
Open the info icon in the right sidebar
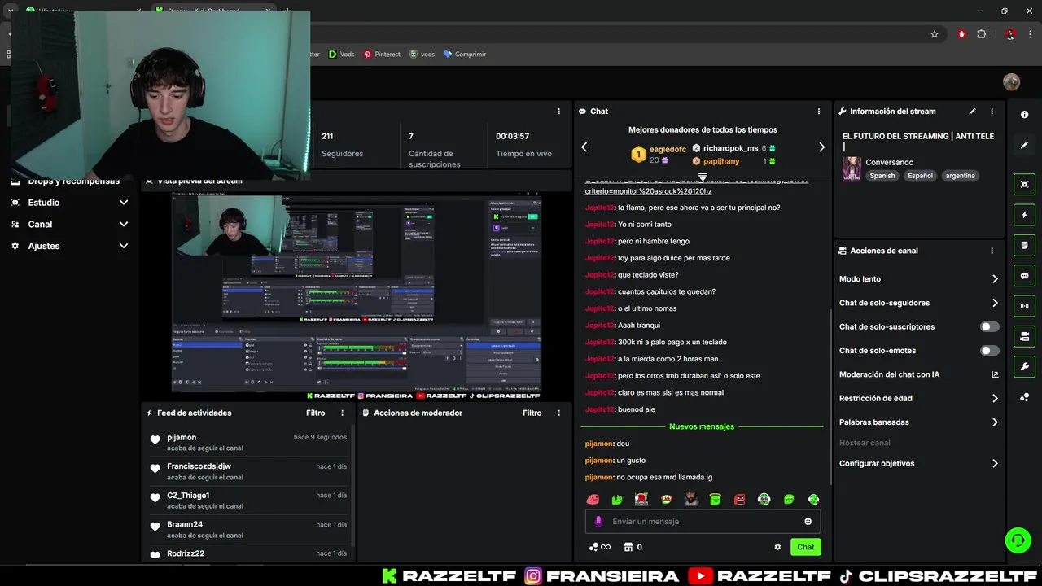click(x=1024, y=115)
